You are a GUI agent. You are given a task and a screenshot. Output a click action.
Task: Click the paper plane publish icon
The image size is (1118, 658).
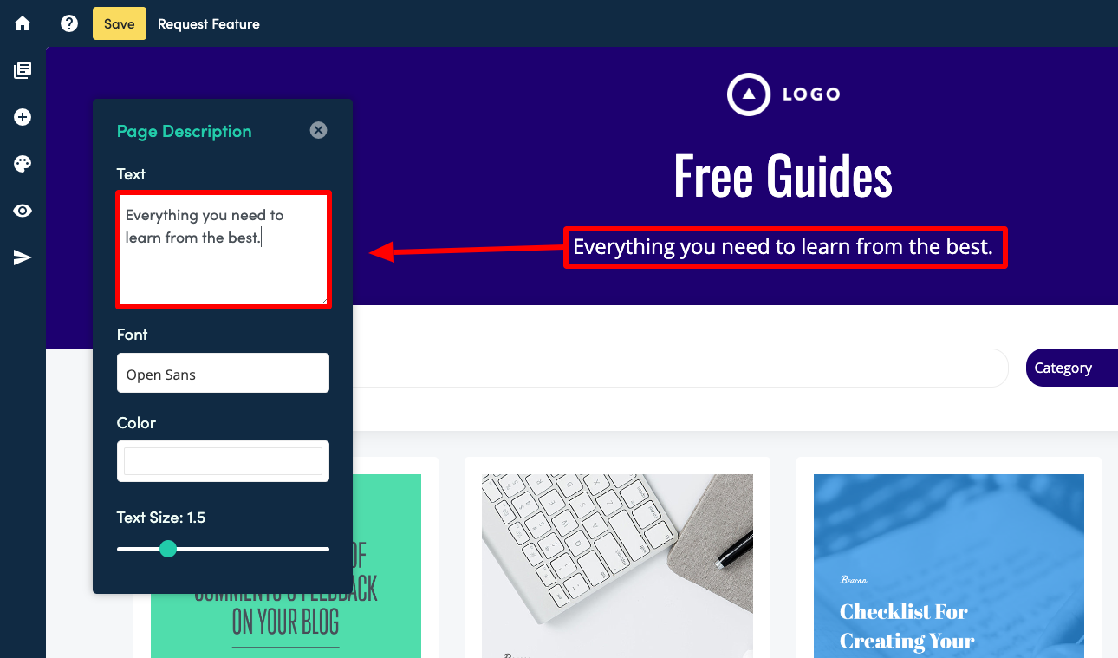tap(23, 257)
